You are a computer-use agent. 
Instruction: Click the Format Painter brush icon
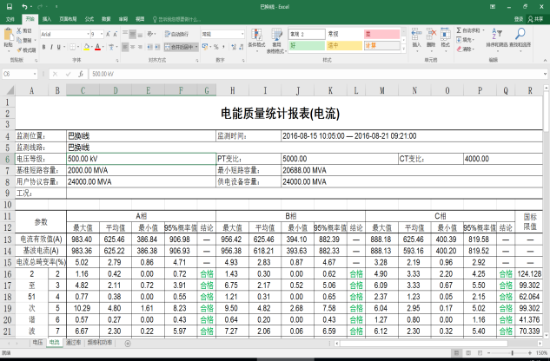click(19, 49)
